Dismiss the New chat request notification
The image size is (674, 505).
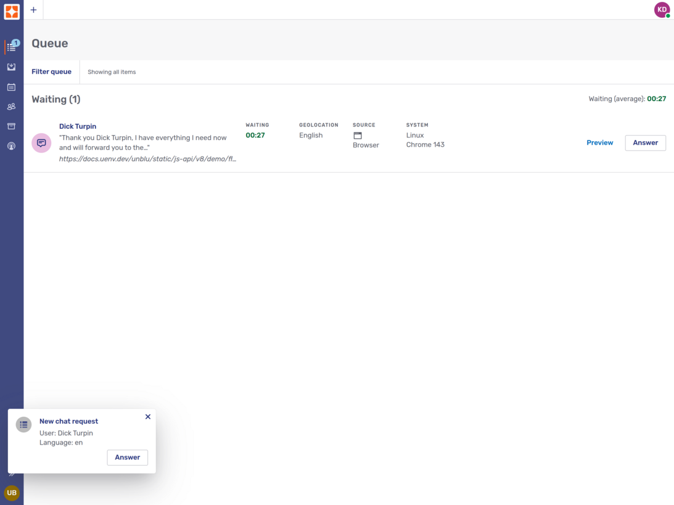148,417
